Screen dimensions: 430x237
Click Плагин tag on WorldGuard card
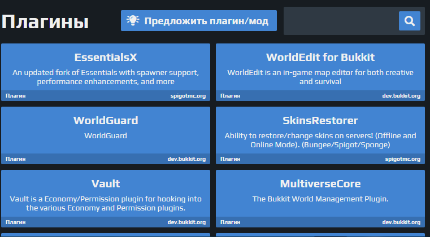pos(16,159)
